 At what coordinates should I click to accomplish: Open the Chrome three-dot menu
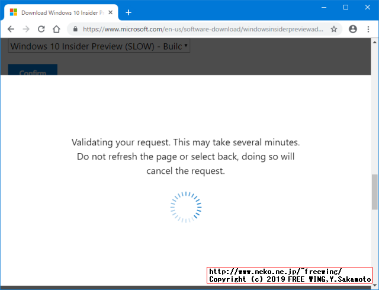click(x=368, y=29)
